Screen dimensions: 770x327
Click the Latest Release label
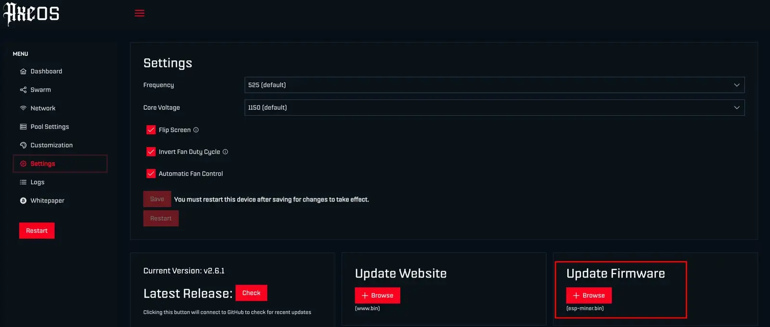point(188,293)
